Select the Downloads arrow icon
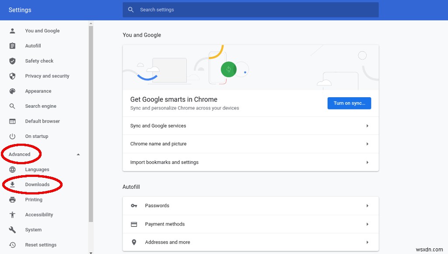This screenshot has width=448, height=254. (12, 184)
